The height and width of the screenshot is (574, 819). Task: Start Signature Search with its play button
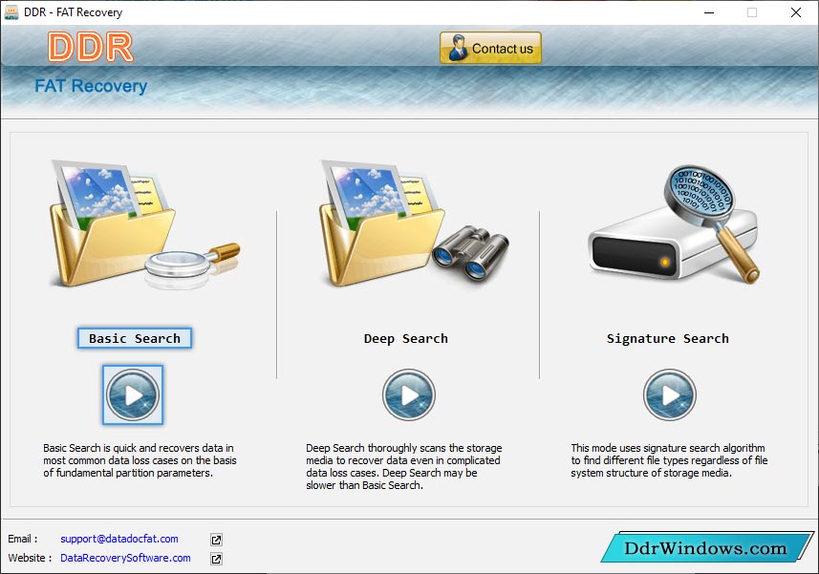pos(669,395)
